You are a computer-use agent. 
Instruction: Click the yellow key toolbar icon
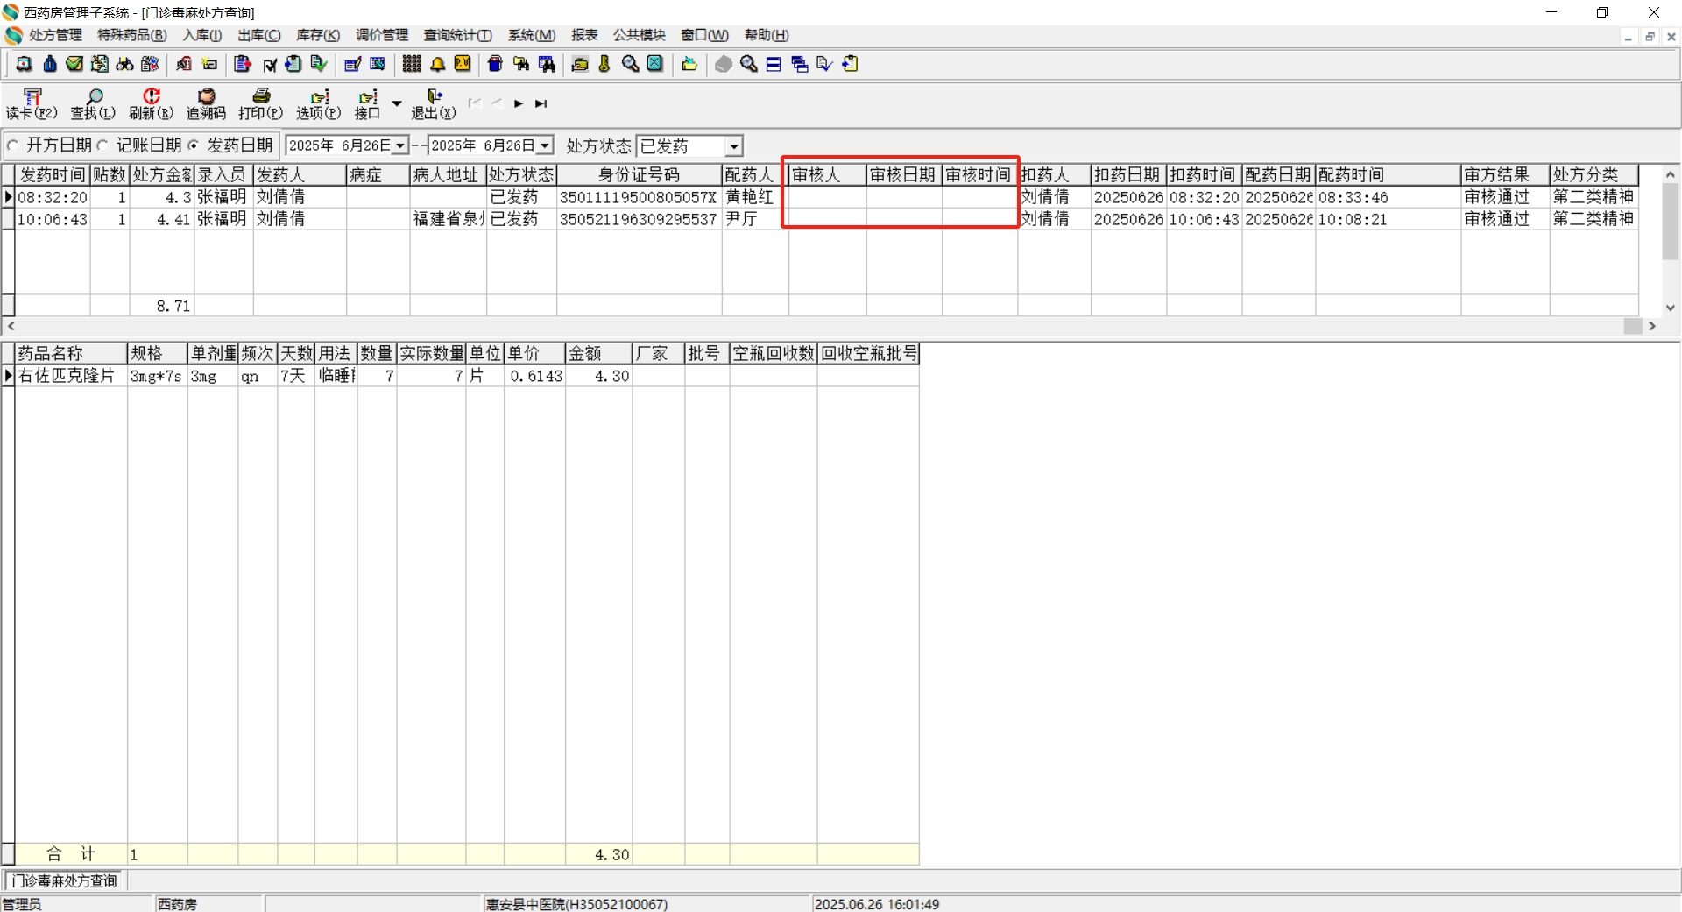604,64
